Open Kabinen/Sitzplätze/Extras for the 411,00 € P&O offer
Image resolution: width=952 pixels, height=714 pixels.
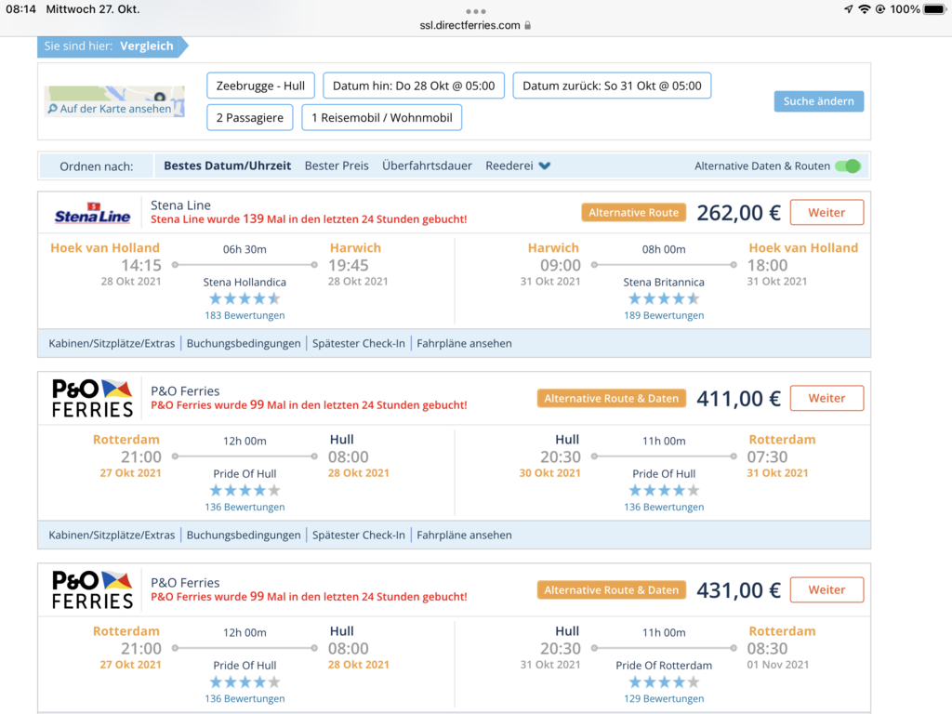(112, 535)
